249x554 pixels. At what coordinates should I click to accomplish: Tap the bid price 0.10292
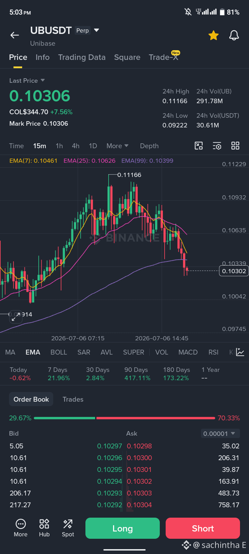tap(110, 505)
